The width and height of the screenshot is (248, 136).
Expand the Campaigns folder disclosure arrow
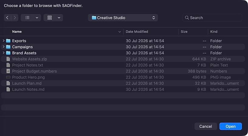coord(3,47)
